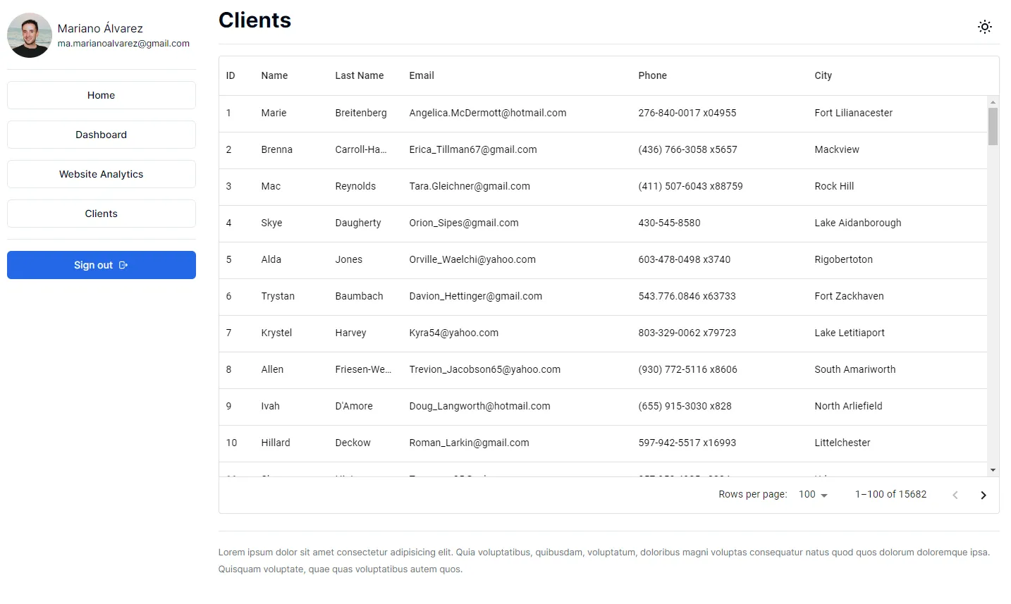Click the previous page chevron
The height and width of the screenshot is (604, 1011).
(x=955, y=495)
